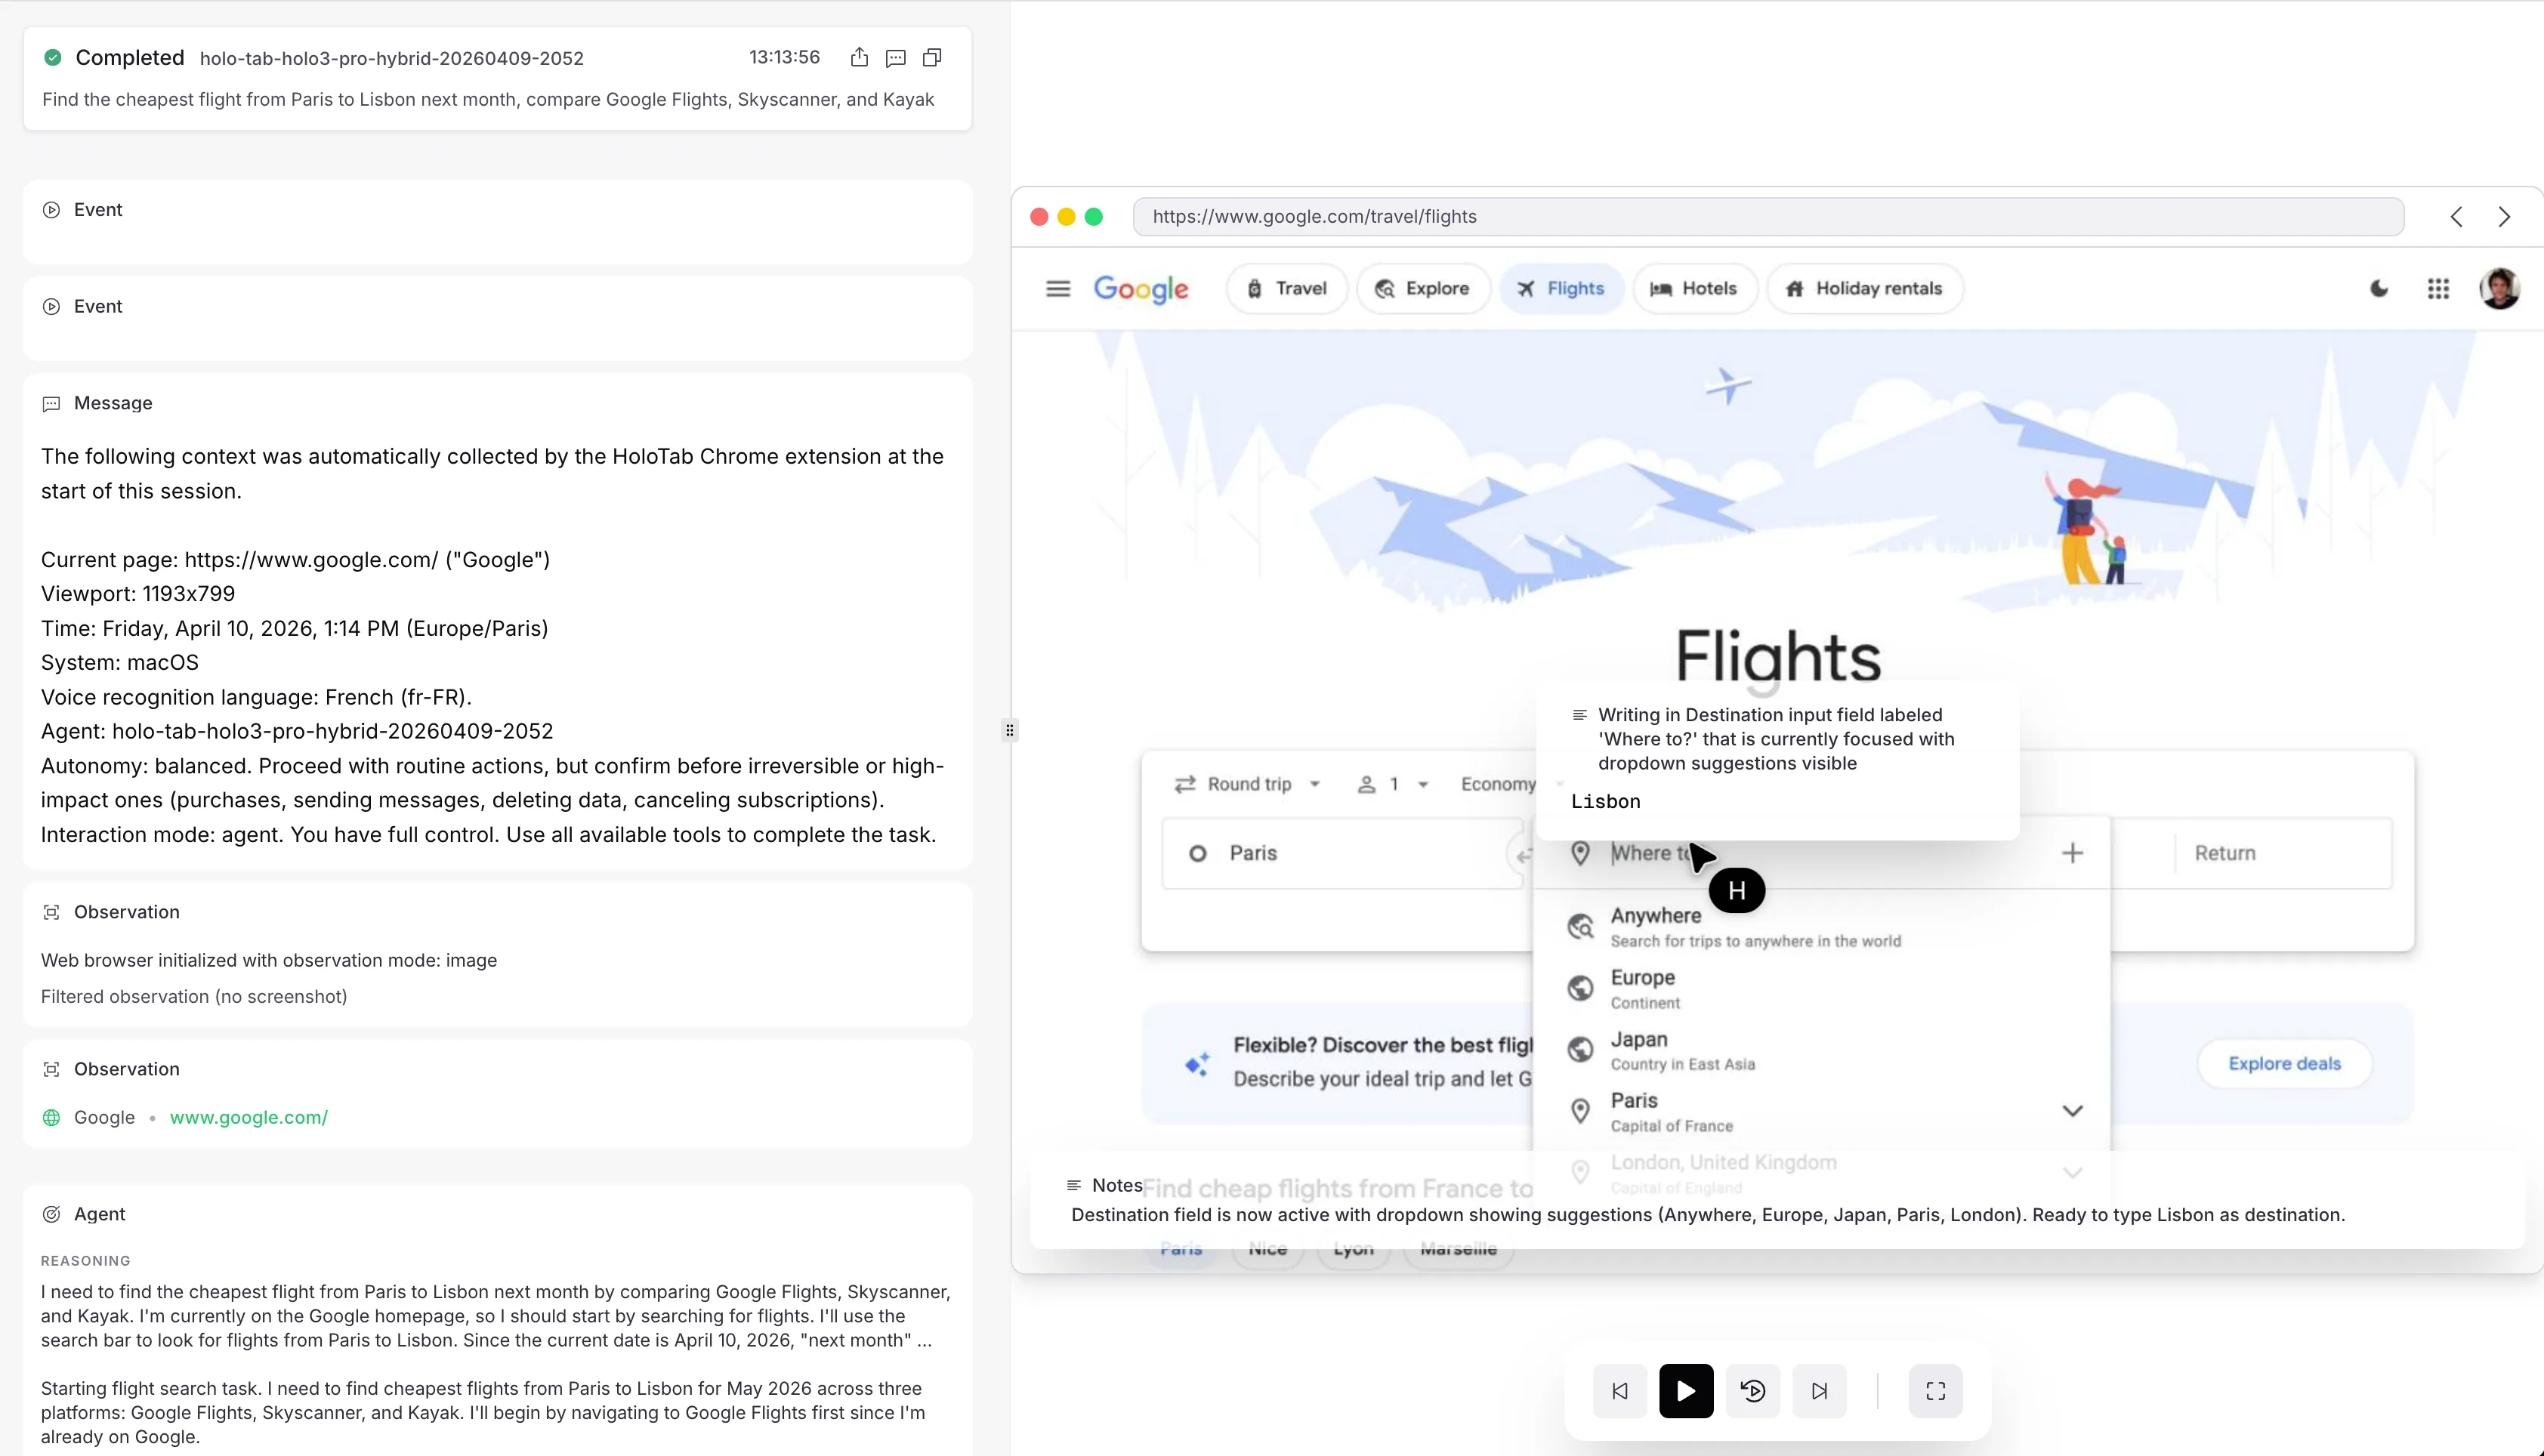2544x1456 pixels.
Task: Click the Google account avatar
Action: click(2500, 289)
